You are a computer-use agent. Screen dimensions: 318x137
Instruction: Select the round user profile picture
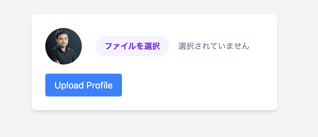click(64, 46)
